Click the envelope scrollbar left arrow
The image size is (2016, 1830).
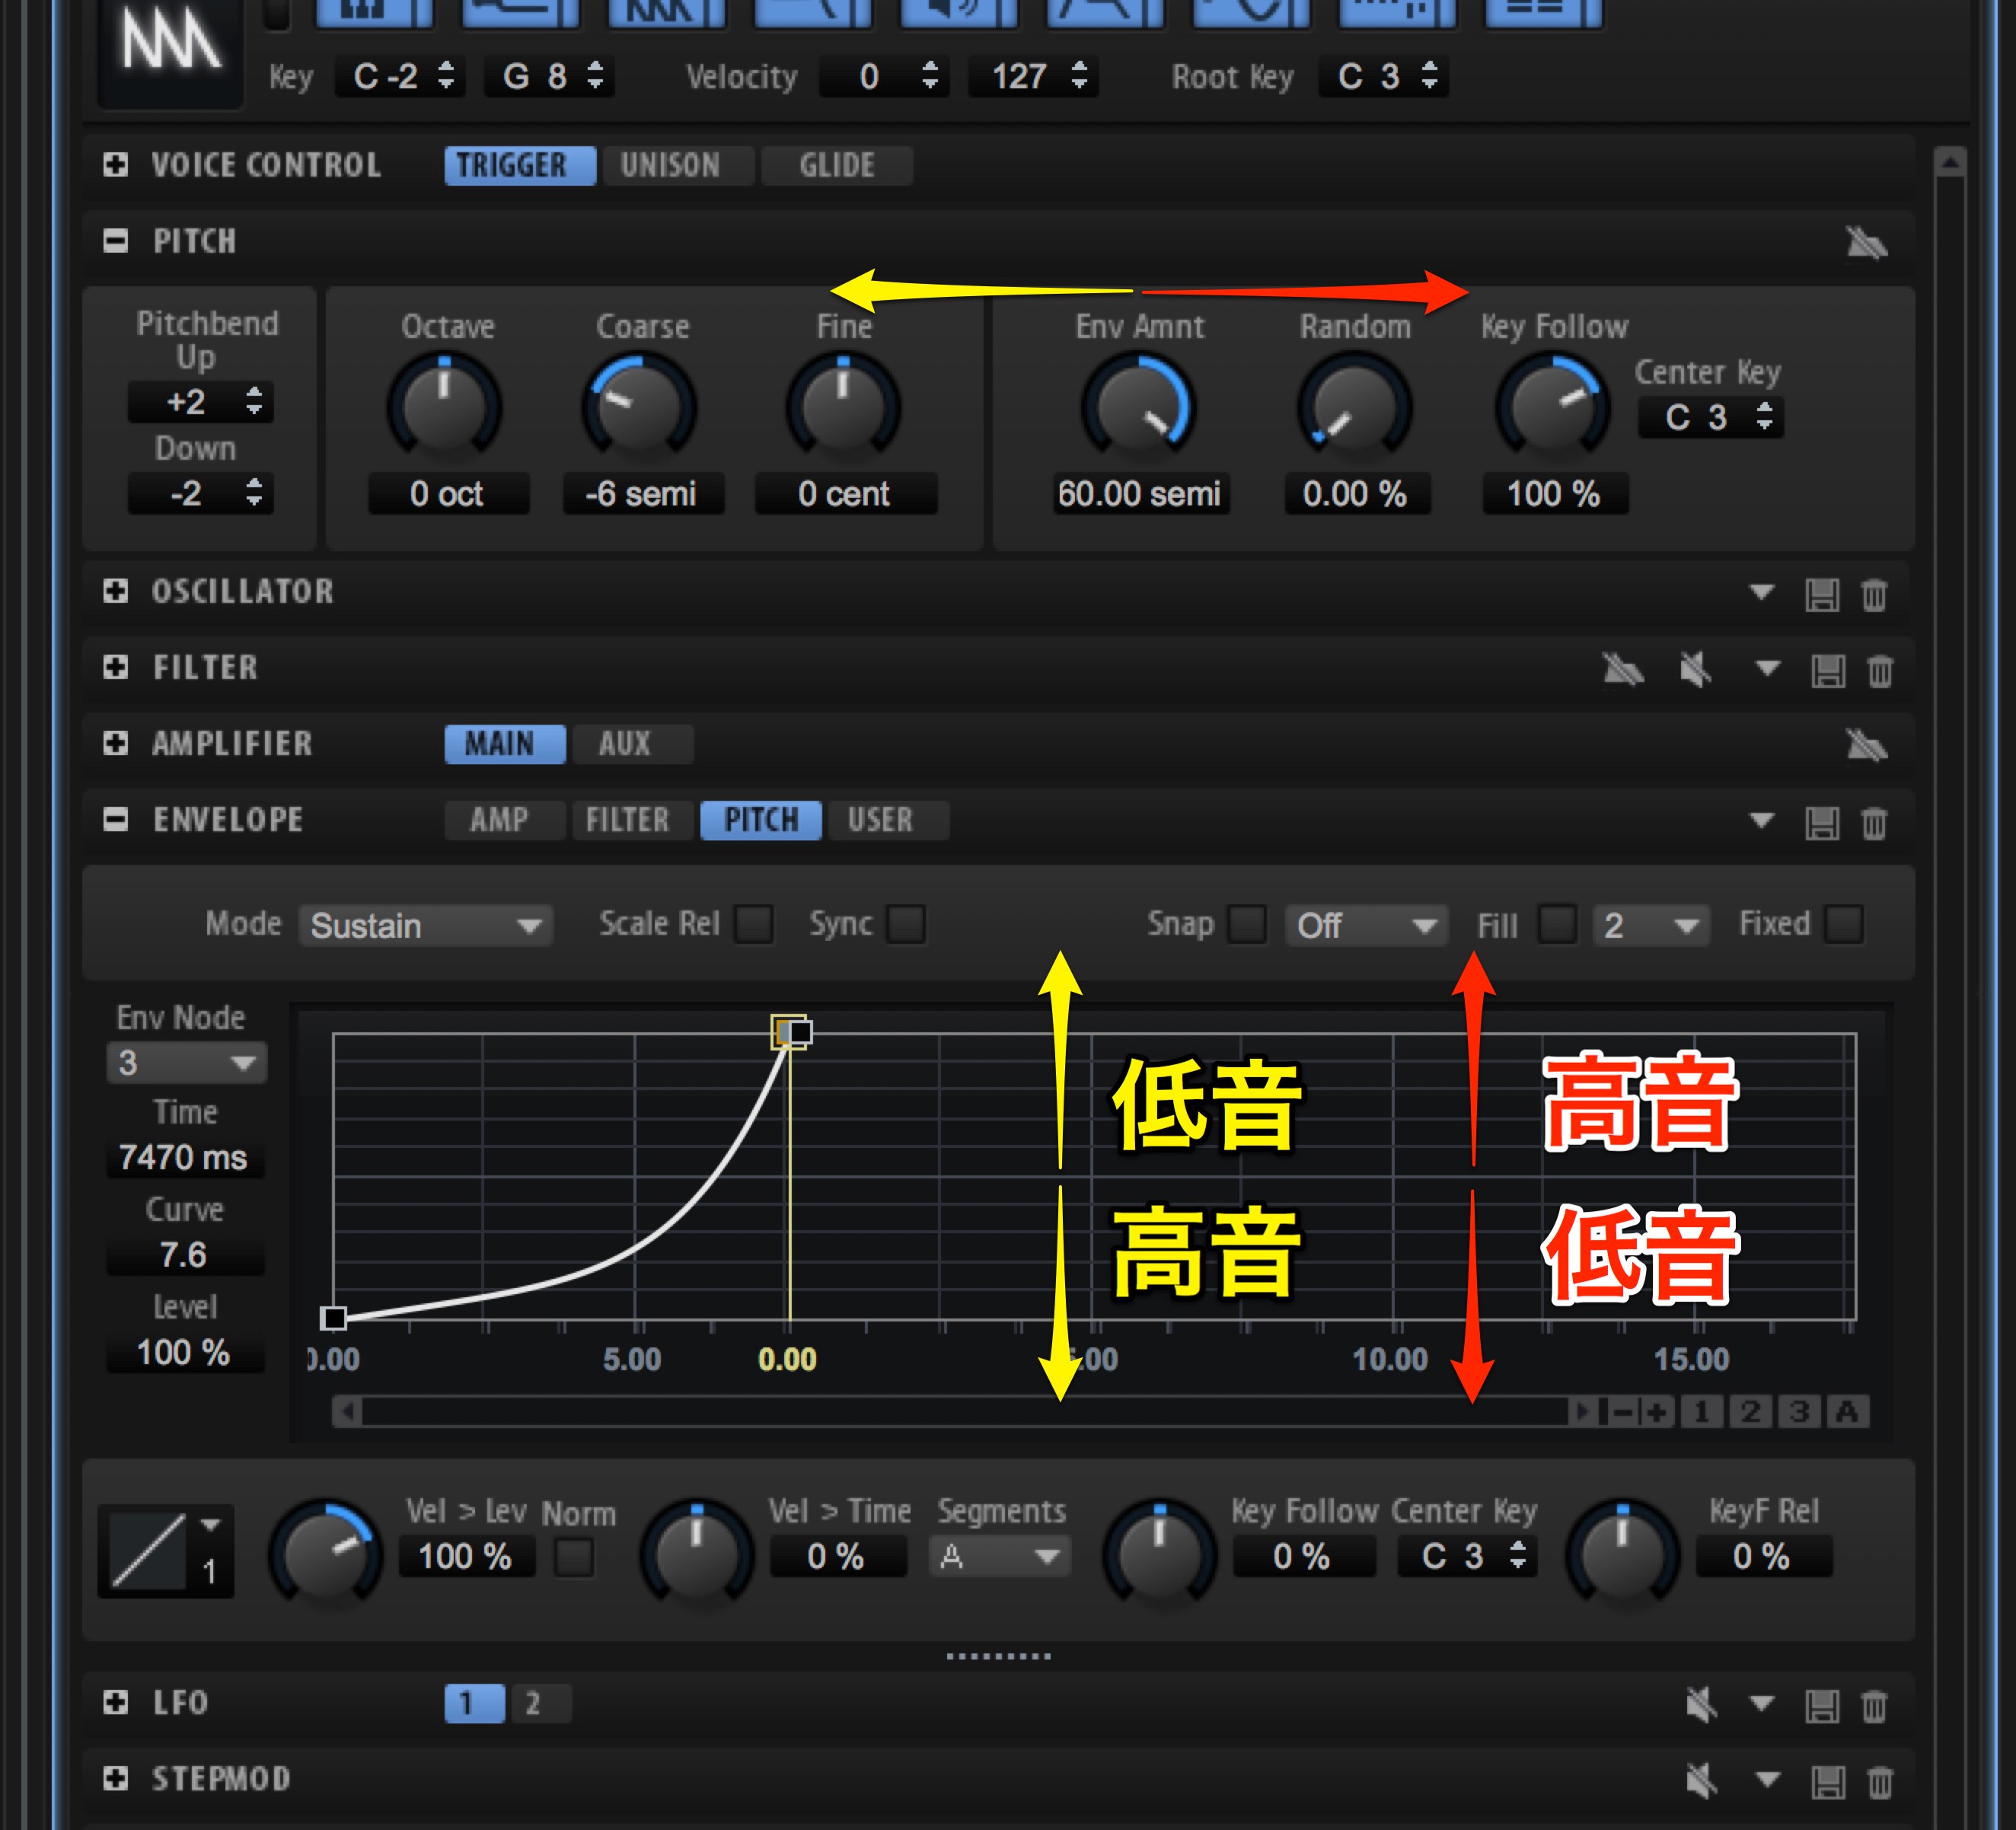(x=347, y=1412)
